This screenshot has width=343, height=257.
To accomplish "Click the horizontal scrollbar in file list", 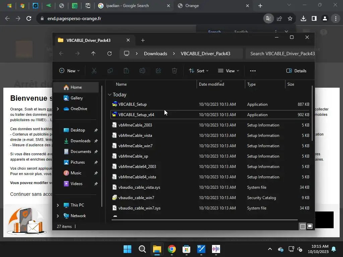I will point(205,220).
